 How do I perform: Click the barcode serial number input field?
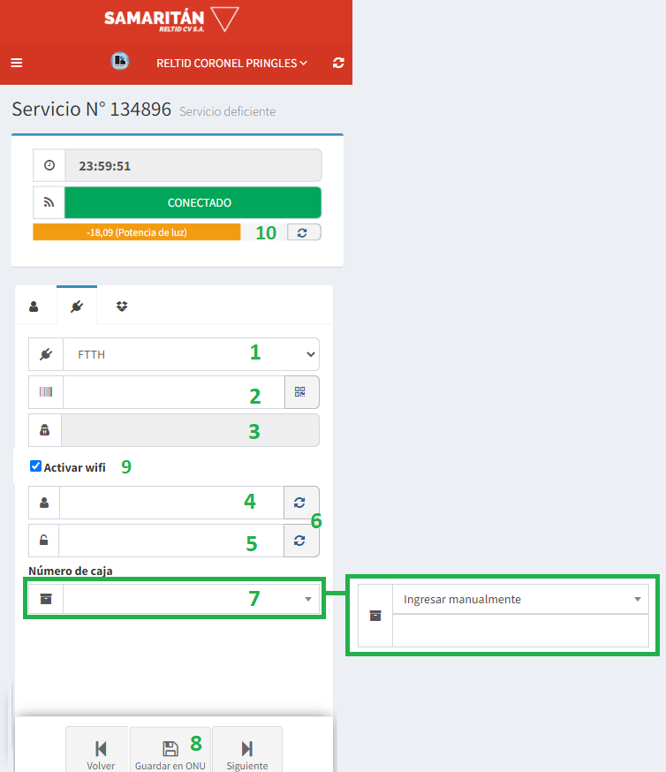(x=173, y=392)
